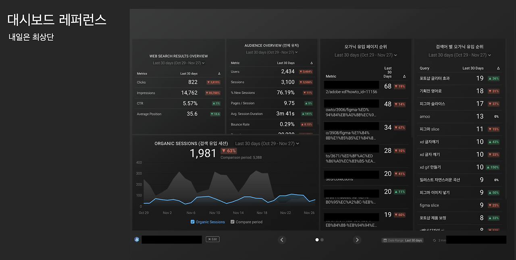Open date range dropdown in 검색어 별 오가닉 유입 순위
Viewport: 516px width, 260px height.
pos(460,55)
